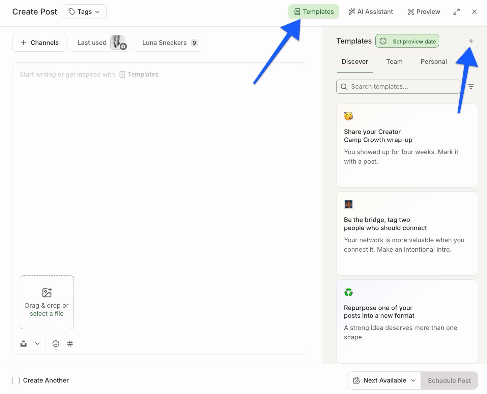The image size is (487, 394).
Task: Click the info icon on Set preview date
Action: pyautogui.click(x=383, y=41)
